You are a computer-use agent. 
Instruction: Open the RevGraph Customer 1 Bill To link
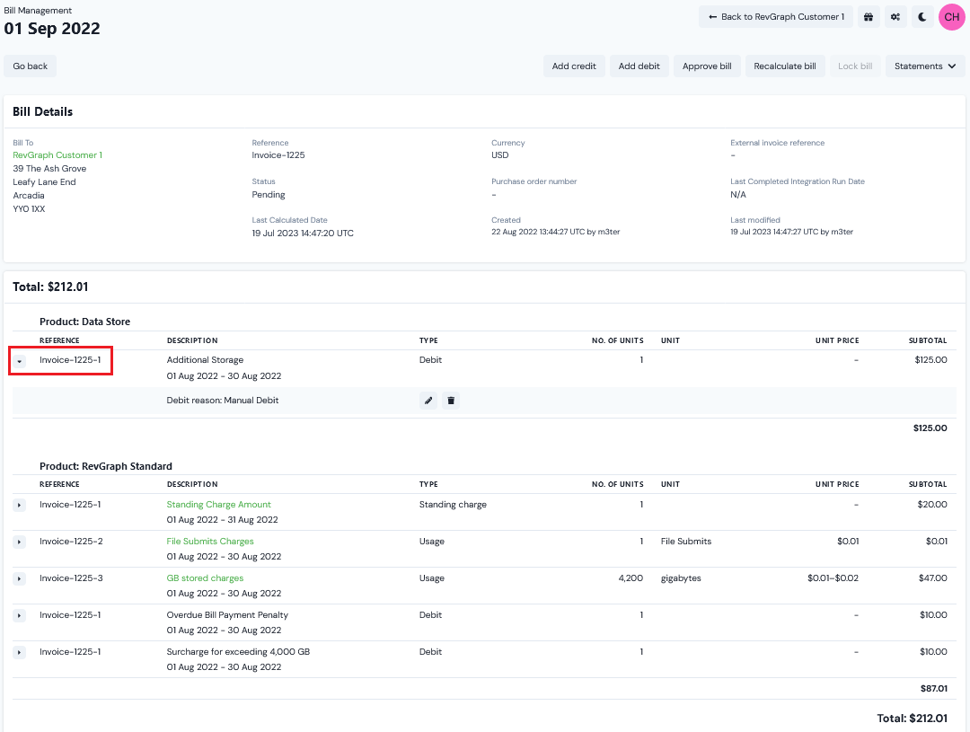click(x=57, y=155)
